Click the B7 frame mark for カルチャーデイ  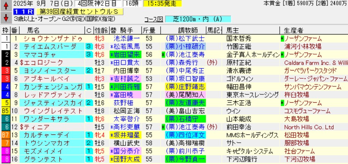tap(5, 135)
